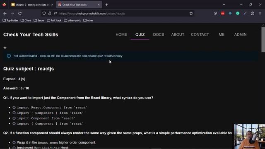
Task: Select 'import Component from react' option
Action: (x=14, y=118)
